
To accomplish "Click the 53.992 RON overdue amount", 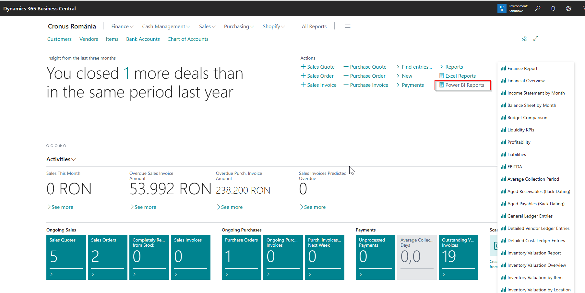I will [x=171, y=189].
